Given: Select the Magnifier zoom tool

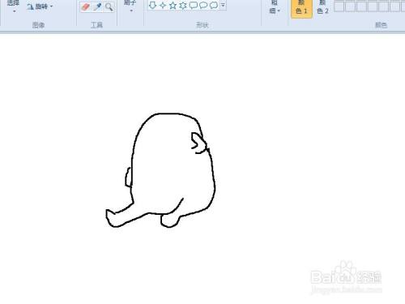Looking at the screenshot, I should [x=109, y=6].
